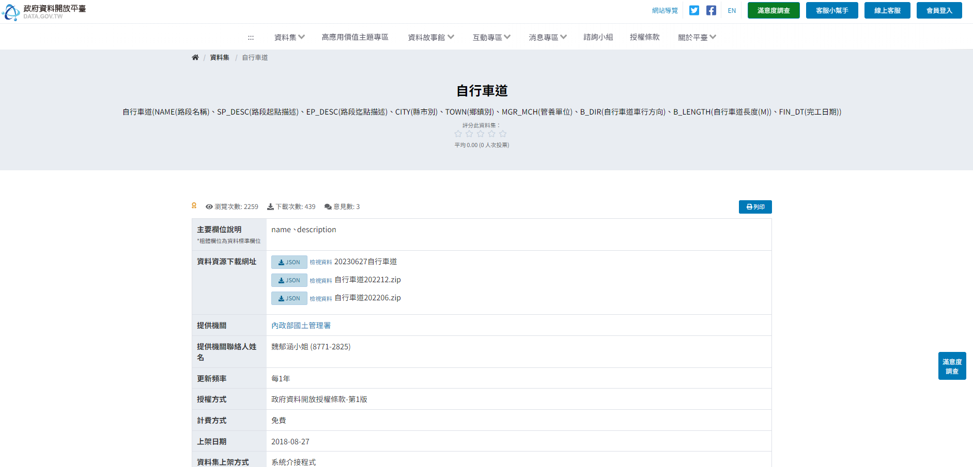Click the eye icon beside 瀏覽次數

pos(209,206)
